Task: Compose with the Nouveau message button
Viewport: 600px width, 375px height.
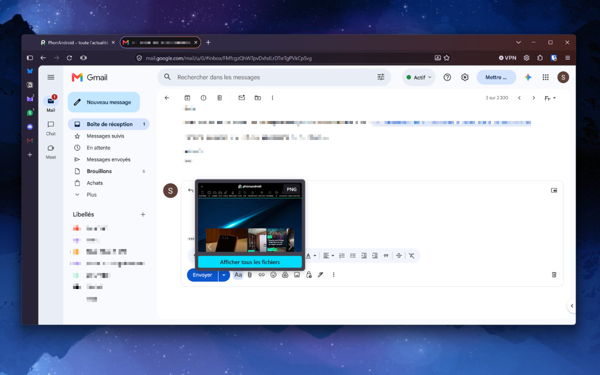Action: tap(103, 102)
